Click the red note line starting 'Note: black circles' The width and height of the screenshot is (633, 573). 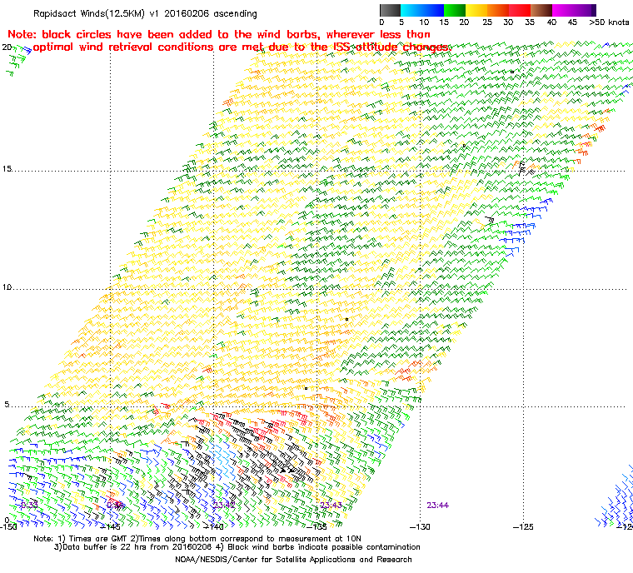point(219,34)
